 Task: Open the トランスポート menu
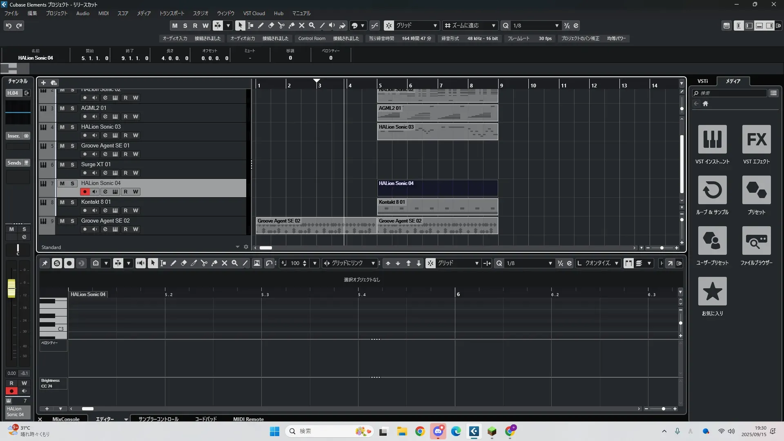(171, 13)
